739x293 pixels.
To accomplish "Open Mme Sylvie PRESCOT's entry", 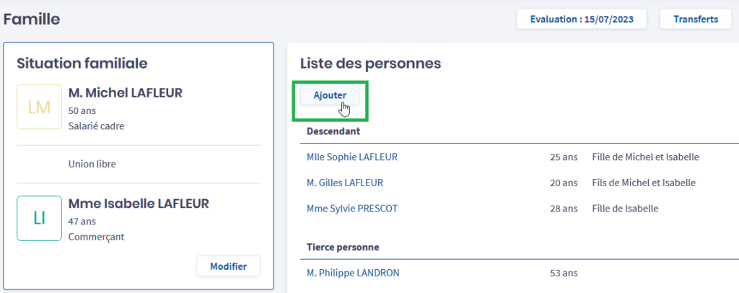I will (x=352, y=209).
